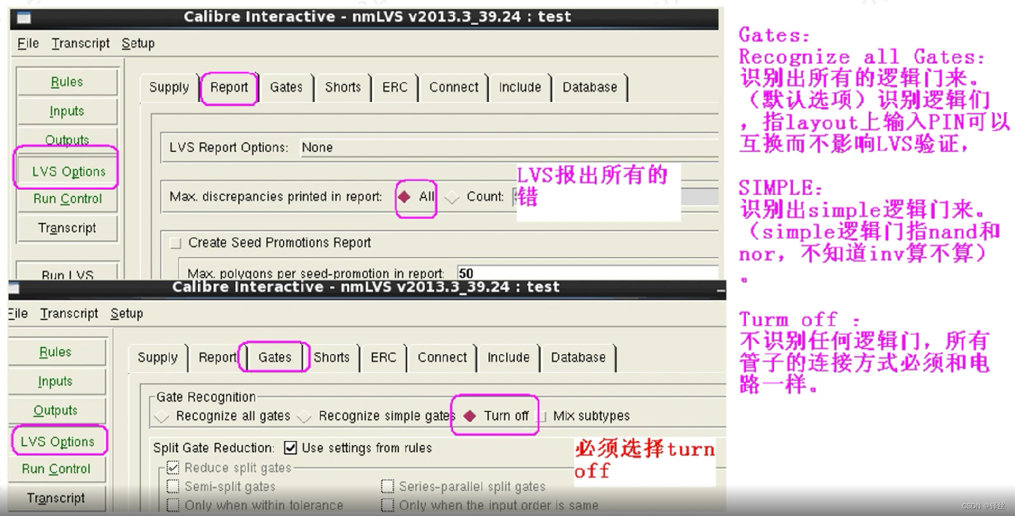Viewport: 1015px width, 516px height.
Task: Click the Run LVS button in the upper window
Action: pos(67,272)
